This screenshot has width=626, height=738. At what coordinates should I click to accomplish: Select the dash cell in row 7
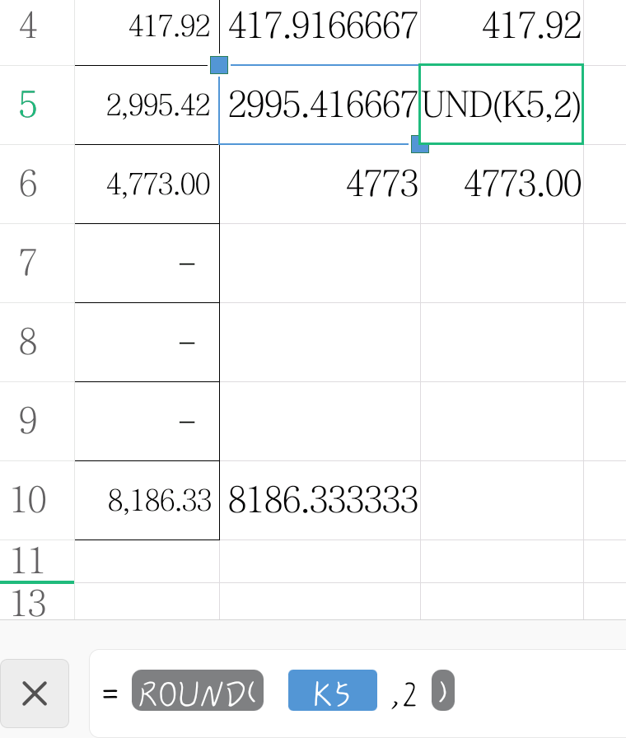point(147,263)
